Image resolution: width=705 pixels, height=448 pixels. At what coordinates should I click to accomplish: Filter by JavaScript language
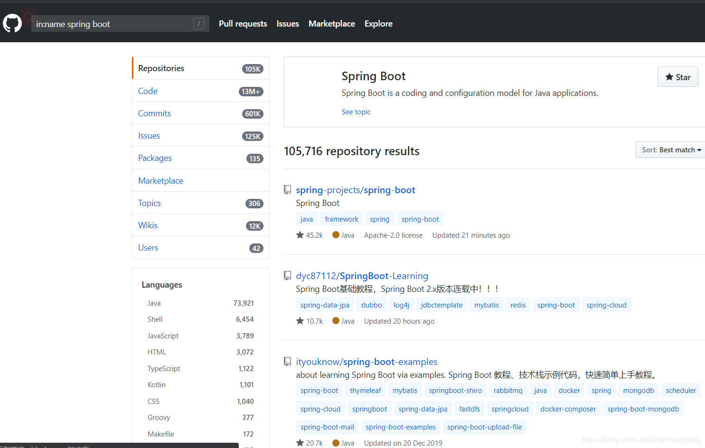(200, 336)
